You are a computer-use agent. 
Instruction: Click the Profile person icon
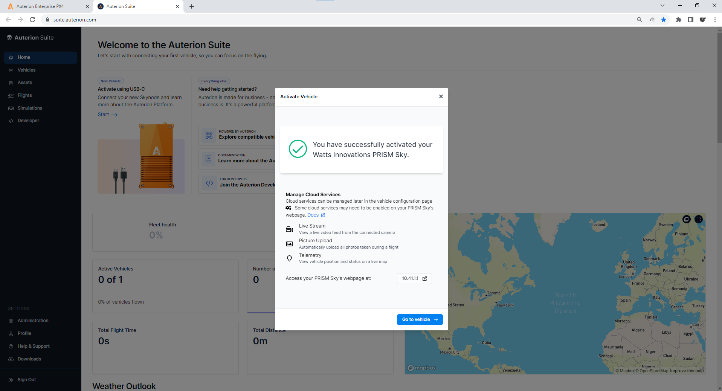pyautogui.click(x=11, y=334)
